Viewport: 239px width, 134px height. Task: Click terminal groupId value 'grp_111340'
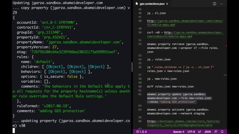[x=48, y=32]
